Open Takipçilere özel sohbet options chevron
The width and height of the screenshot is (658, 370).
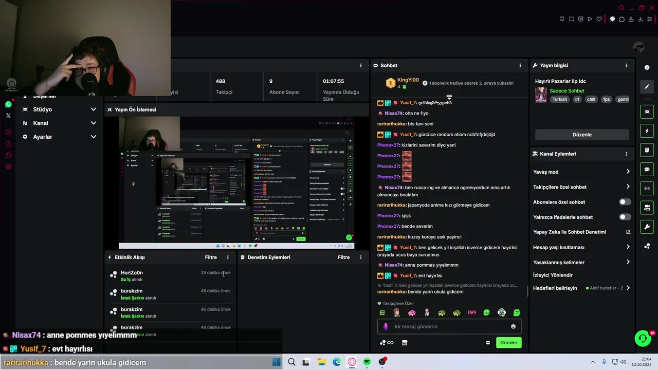click(x=628, y=187)
